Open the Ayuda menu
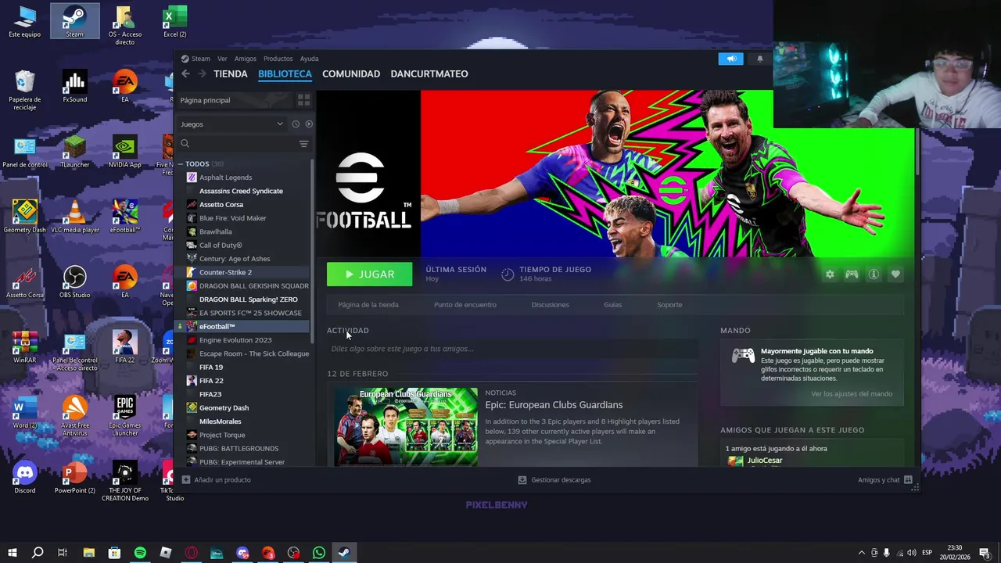 (309, 59)
